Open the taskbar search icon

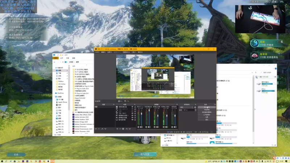point(6,161)
